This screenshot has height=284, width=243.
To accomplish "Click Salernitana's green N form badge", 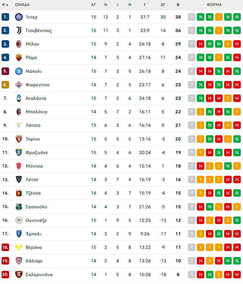I will [210, 275].
